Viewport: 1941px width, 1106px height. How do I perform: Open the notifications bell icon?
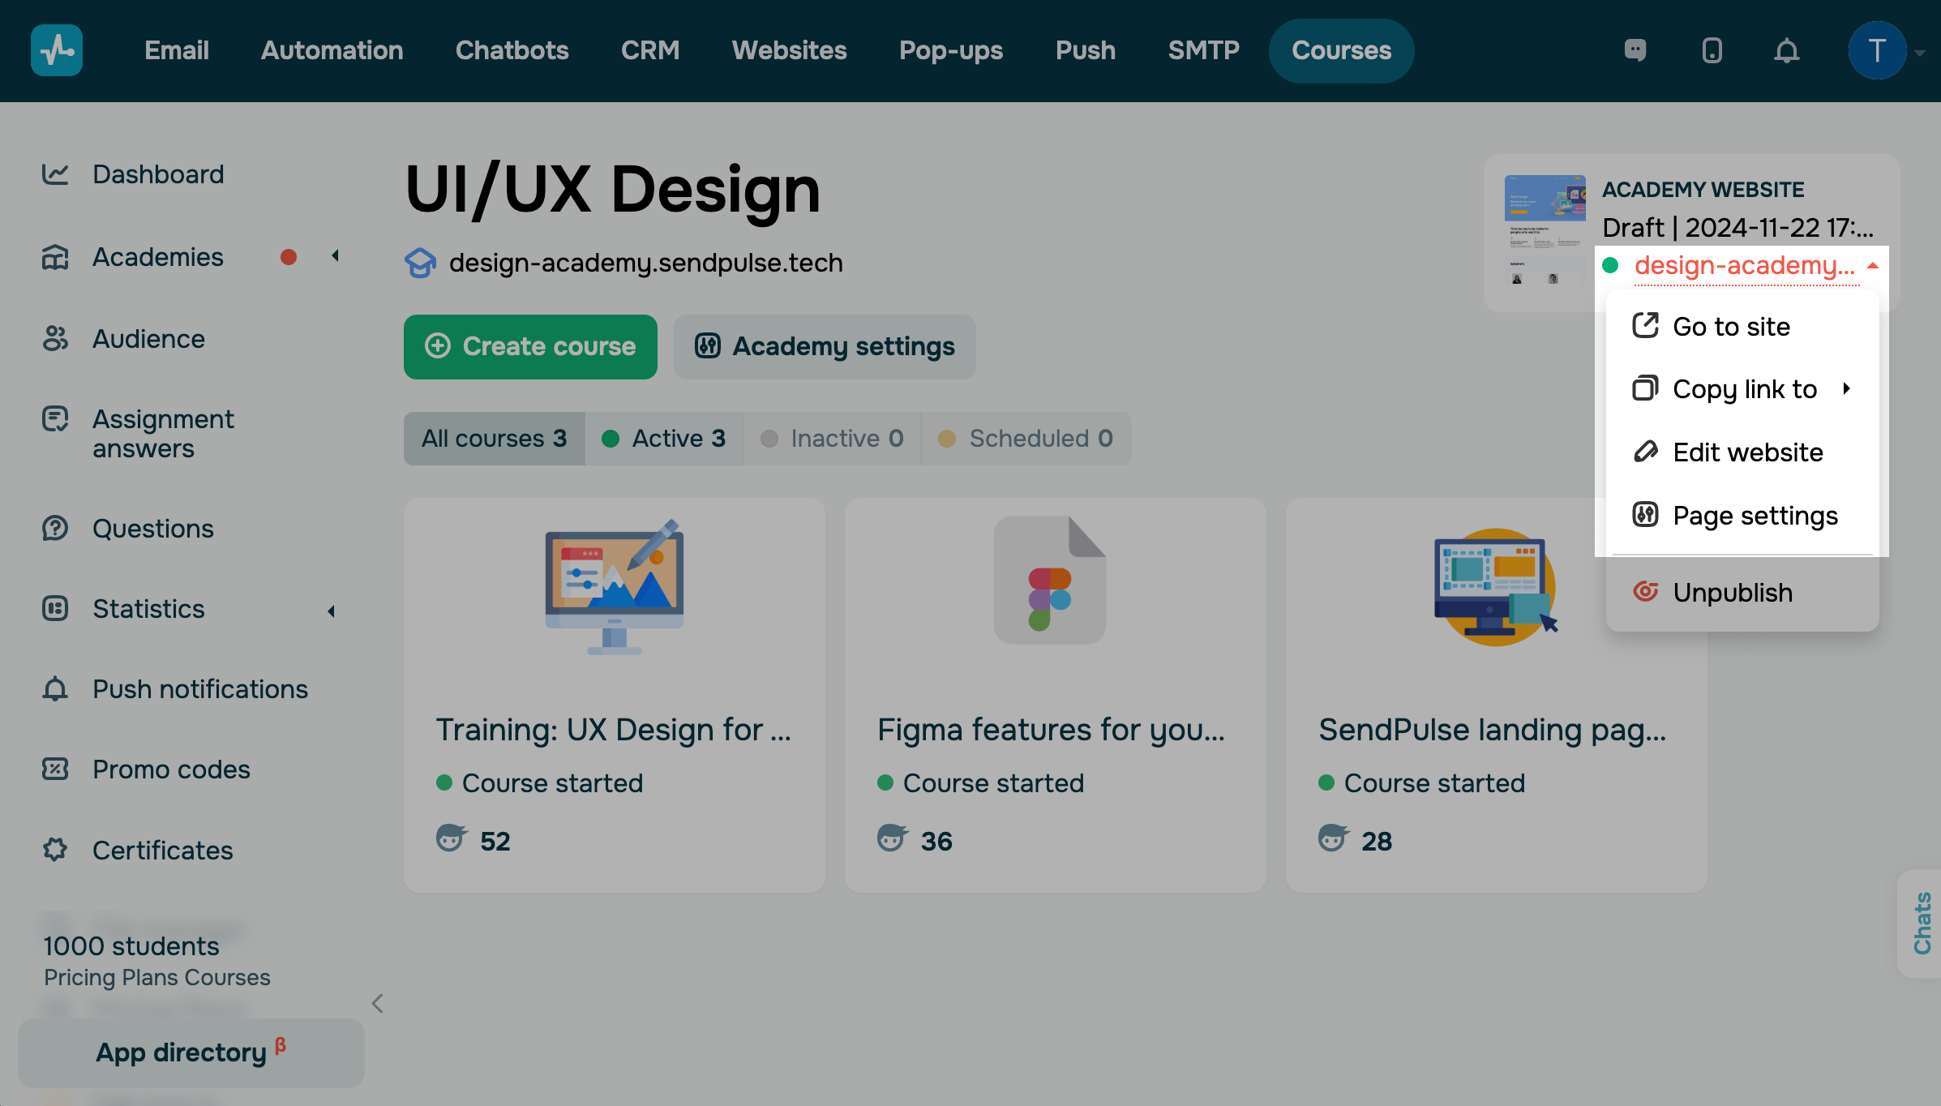pyautogui.click(x=1786, y=51)
